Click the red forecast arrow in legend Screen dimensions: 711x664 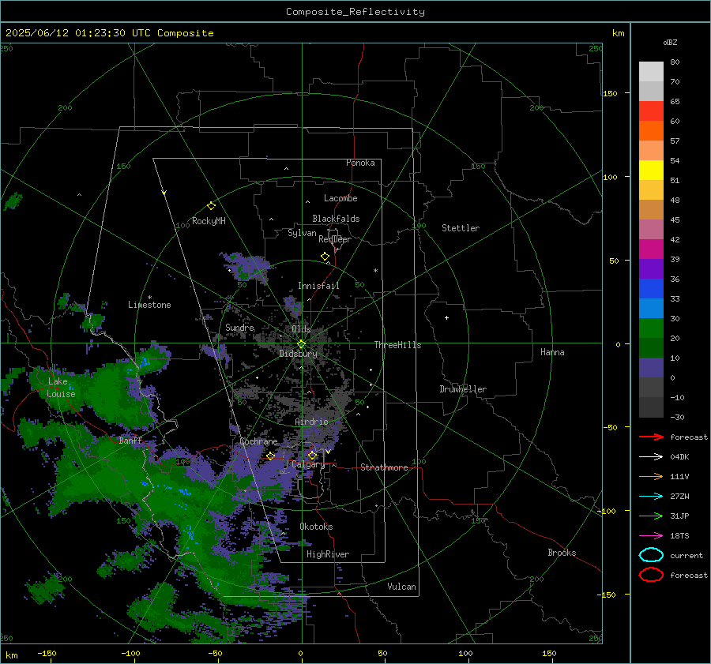(x=651, y=437)
